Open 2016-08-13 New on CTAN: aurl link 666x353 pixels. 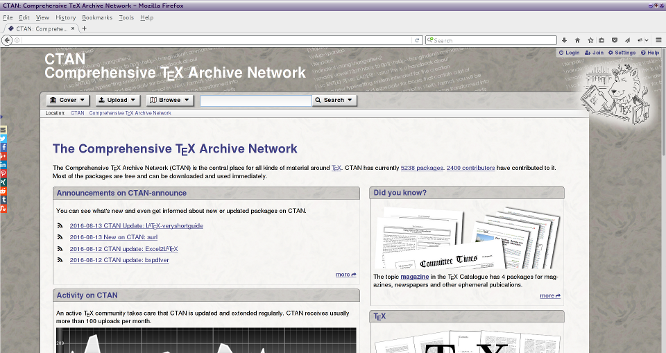coord(113,237)
